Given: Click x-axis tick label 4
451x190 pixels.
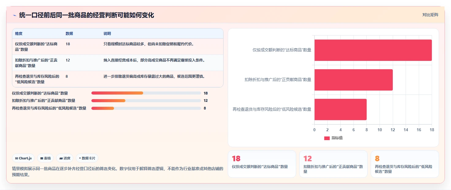Looking at the screenshot, I should [341, 130].
